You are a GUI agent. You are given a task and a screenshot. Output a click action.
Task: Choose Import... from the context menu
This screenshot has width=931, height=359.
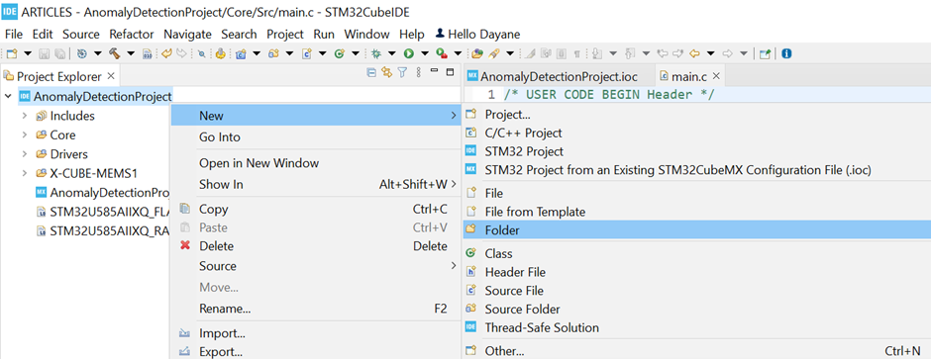(x=316, y=333)
